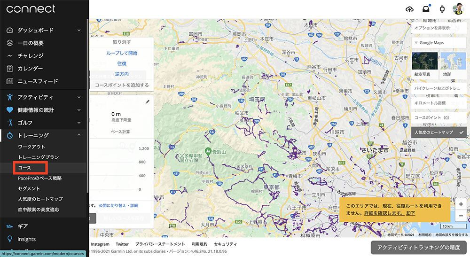Zoom out the map with minus
This screenshot has width=470, height=257.
pos(461,216)
